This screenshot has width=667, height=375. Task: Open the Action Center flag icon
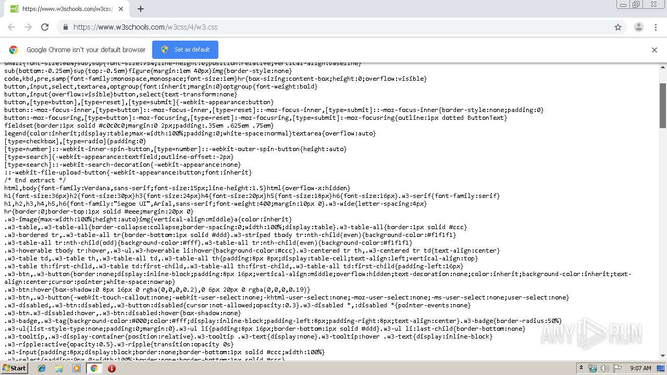point(617,368)
